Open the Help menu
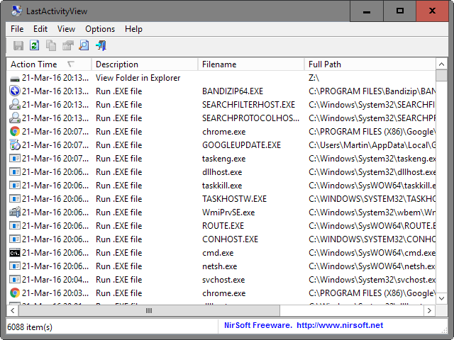This screenshot has height=340, width=454. click(133, 29)
